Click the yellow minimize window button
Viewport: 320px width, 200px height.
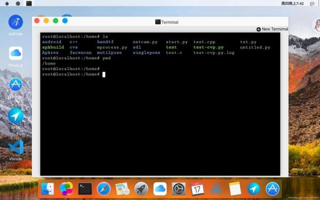pyautogui.click(x=46, y=21)
